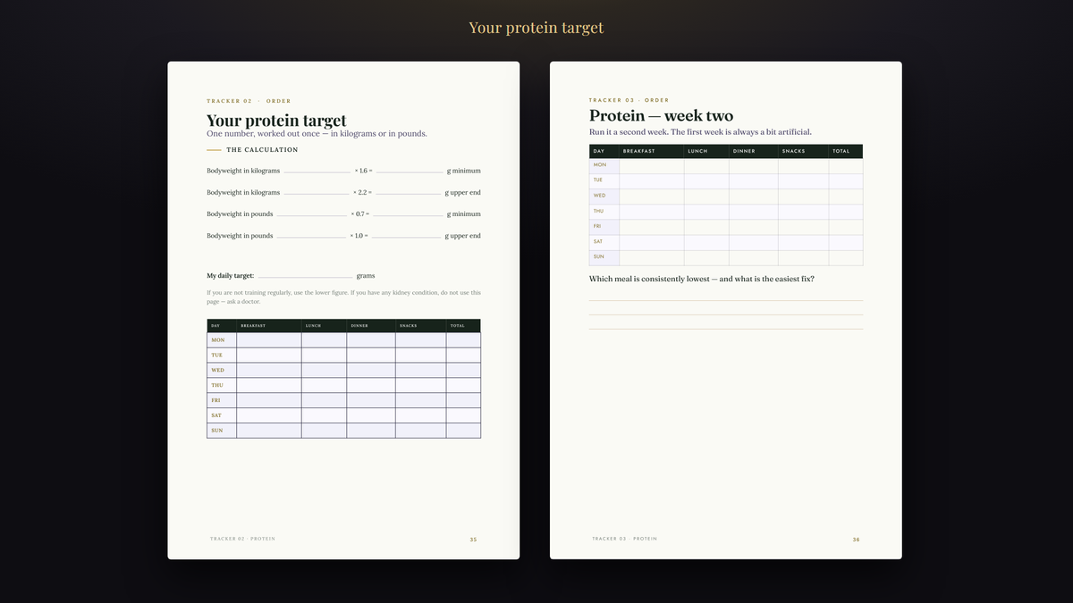
Task: Click the SAT row label on page 36
Action: point(598,241)
